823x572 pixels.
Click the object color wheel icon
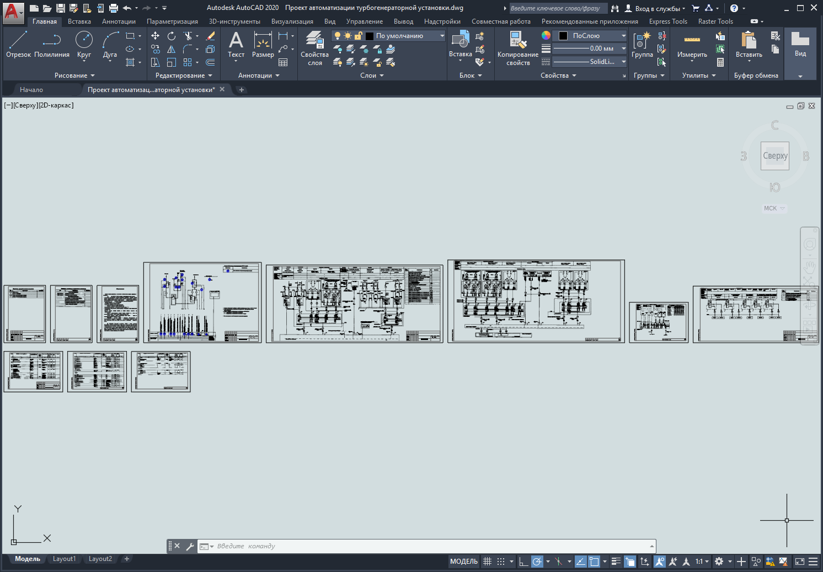pos(546,35)
